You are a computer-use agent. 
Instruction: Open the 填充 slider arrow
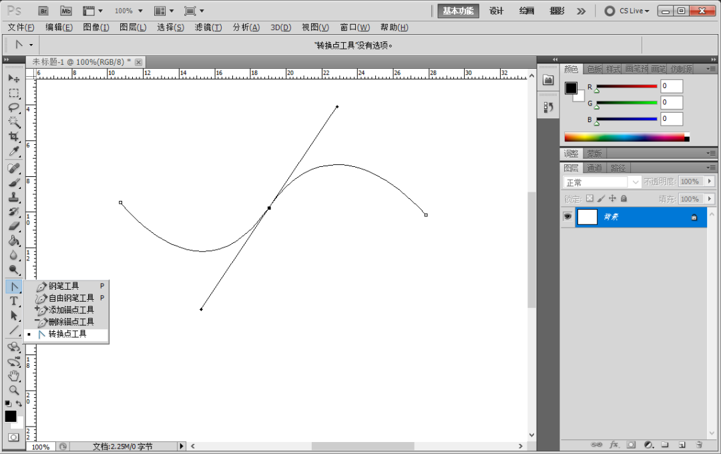[x=710, y=199]
